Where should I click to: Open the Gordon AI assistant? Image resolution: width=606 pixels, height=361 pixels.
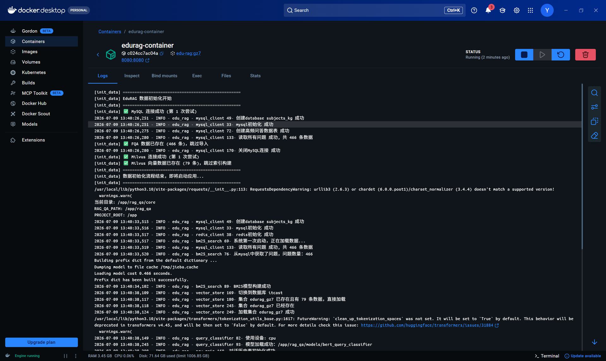41,31
